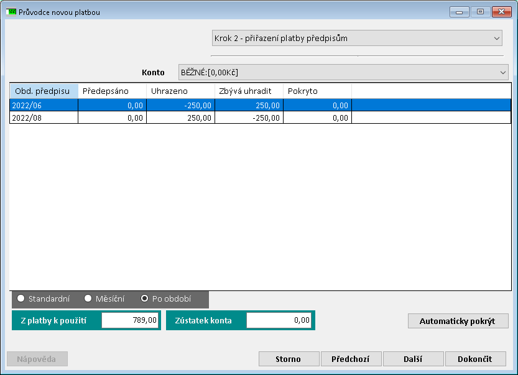518x375 pixels.
Task: Choose the Po období radio option
Action: [145, 299]
